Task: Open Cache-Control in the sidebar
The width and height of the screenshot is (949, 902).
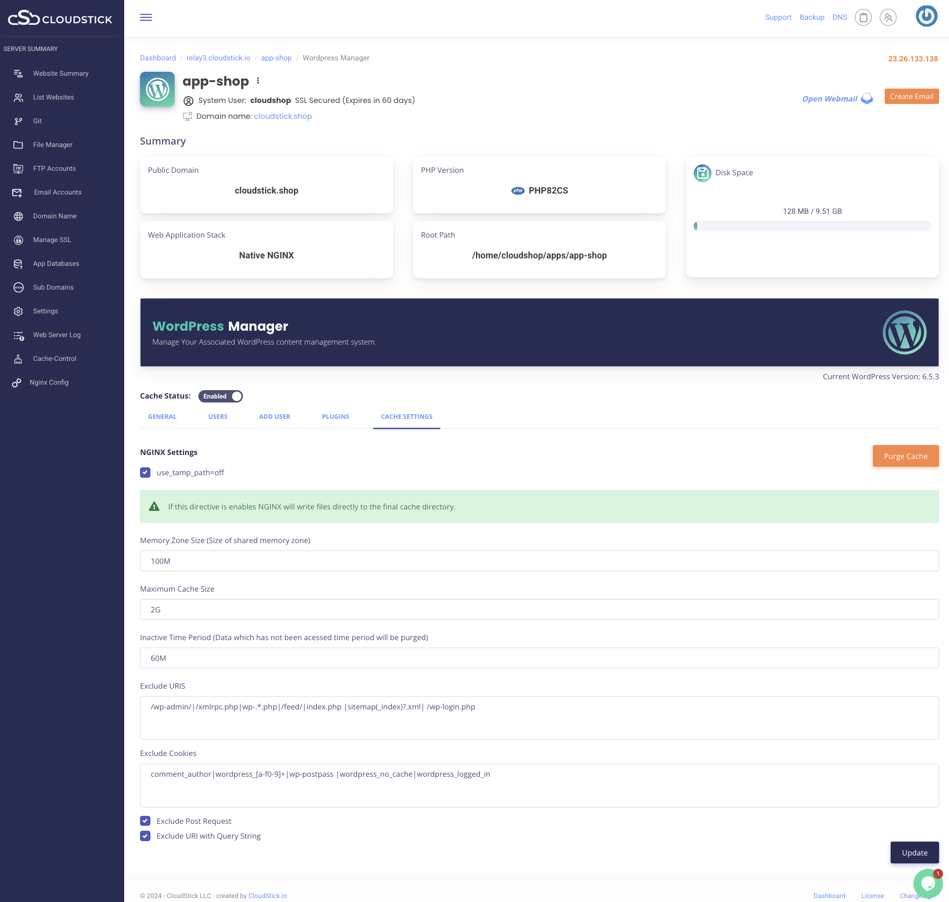Action: [x=54, y=358]
